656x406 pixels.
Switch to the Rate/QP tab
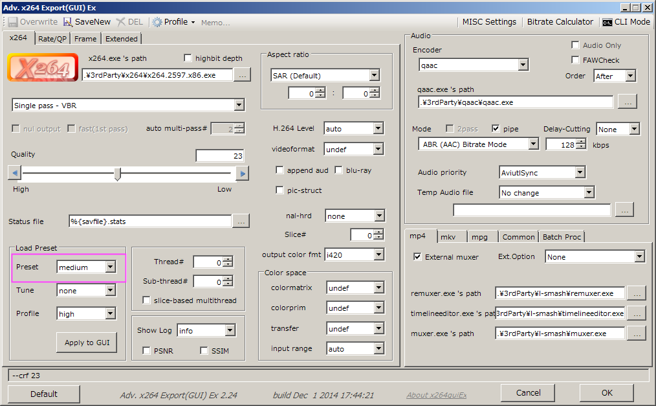[x=52, y=38]
